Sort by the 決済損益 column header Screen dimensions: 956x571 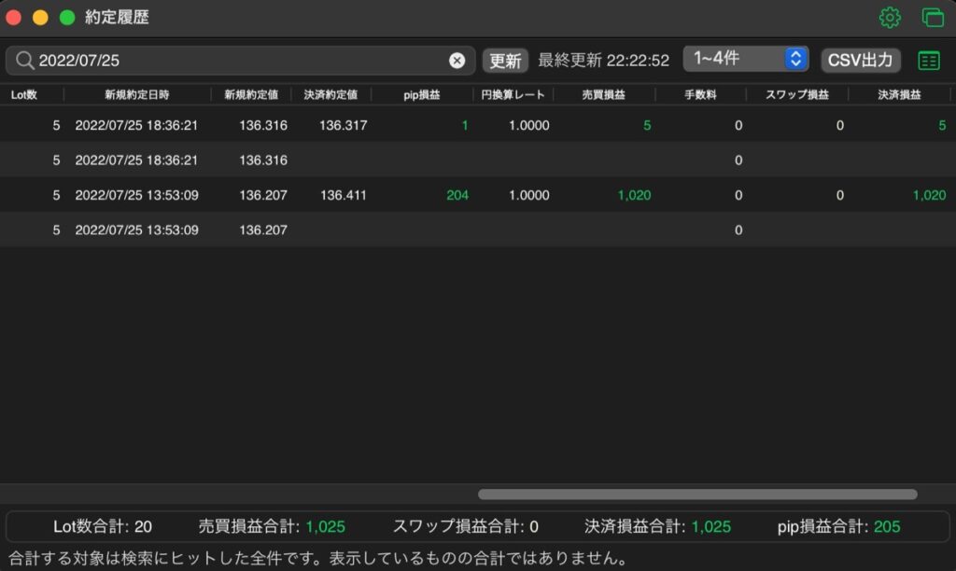(x=899, y=94)
